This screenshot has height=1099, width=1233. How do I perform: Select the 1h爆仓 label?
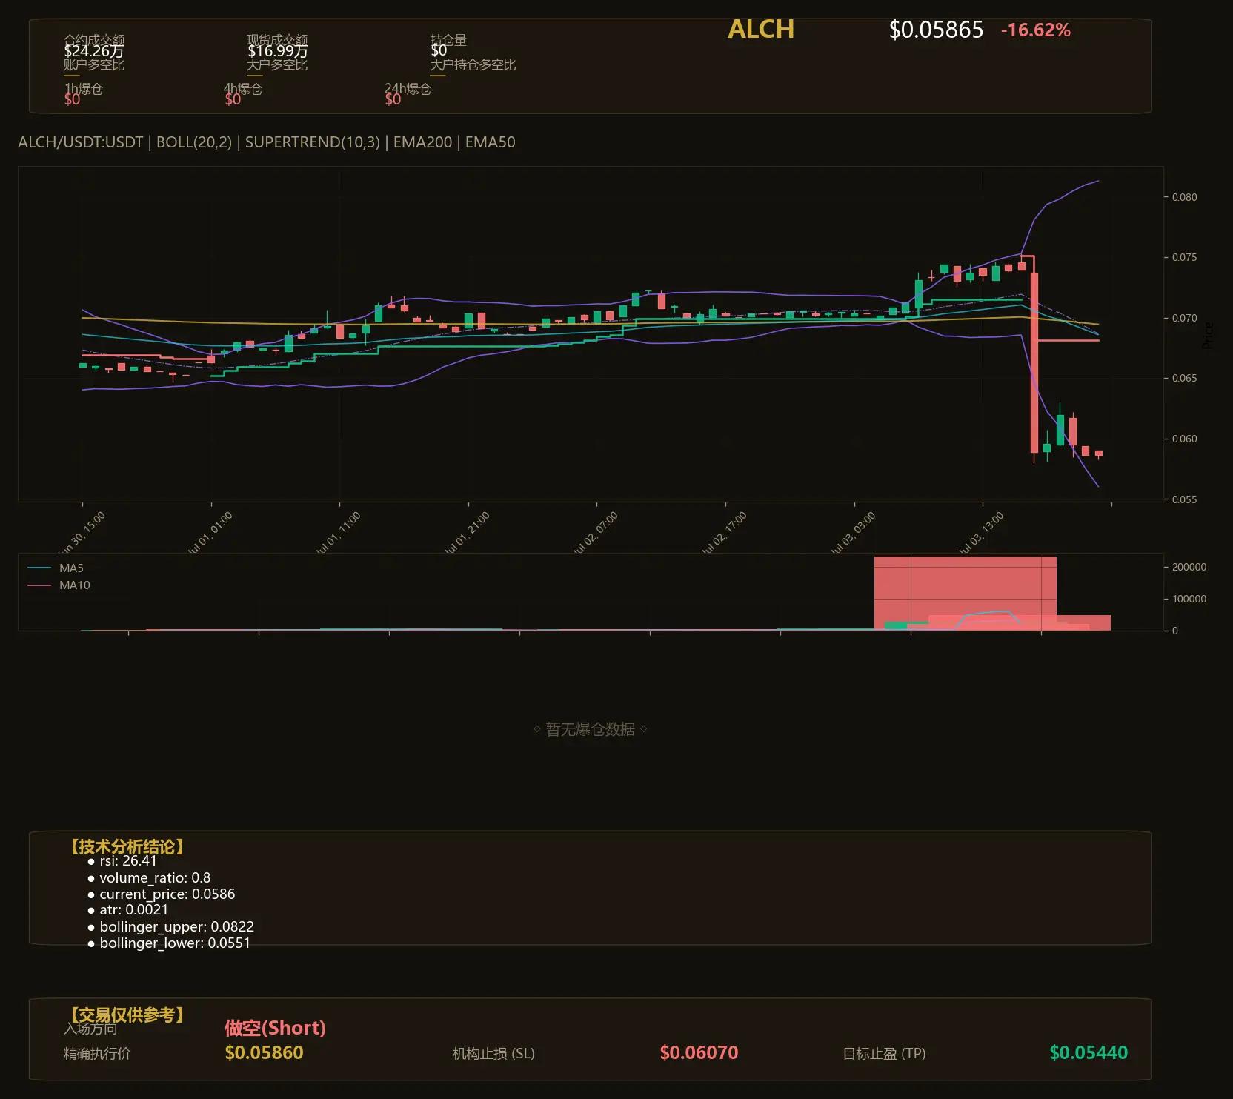coord(84,89)
